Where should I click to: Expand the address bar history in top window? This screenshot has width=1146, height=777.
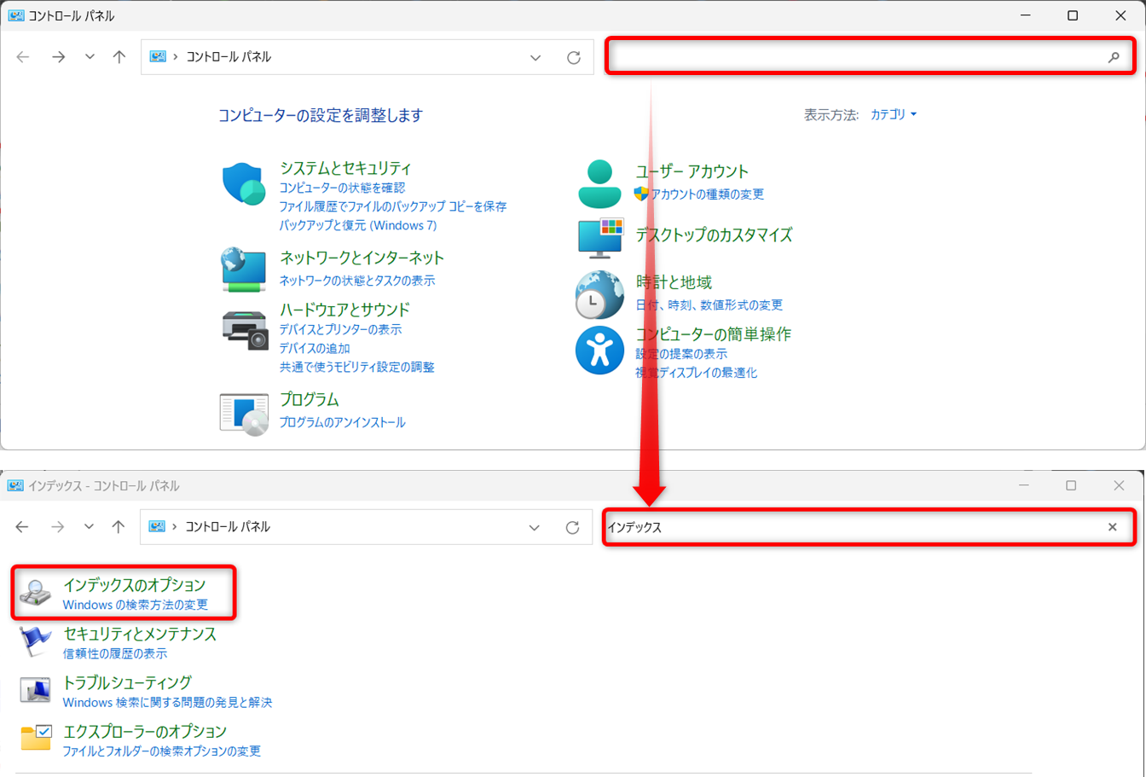(x=535, y=57)
